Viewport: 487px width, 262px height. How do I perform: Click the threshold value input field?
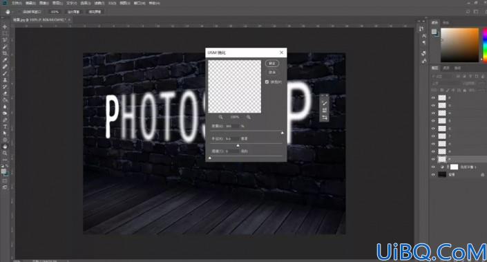(232, 151)
